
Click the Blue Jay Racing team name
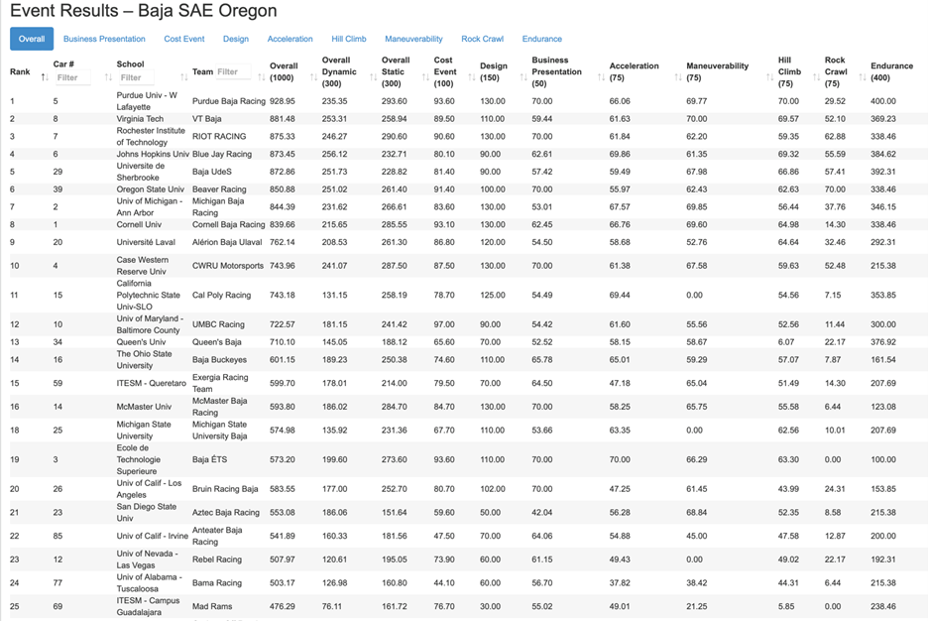tap(222, 154)
